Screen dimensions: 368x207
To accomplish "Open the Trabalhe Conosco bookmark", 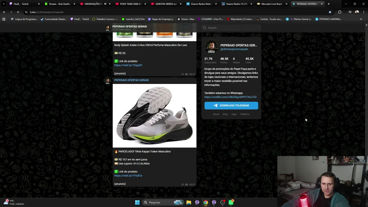I will click(x=105, y=19).
